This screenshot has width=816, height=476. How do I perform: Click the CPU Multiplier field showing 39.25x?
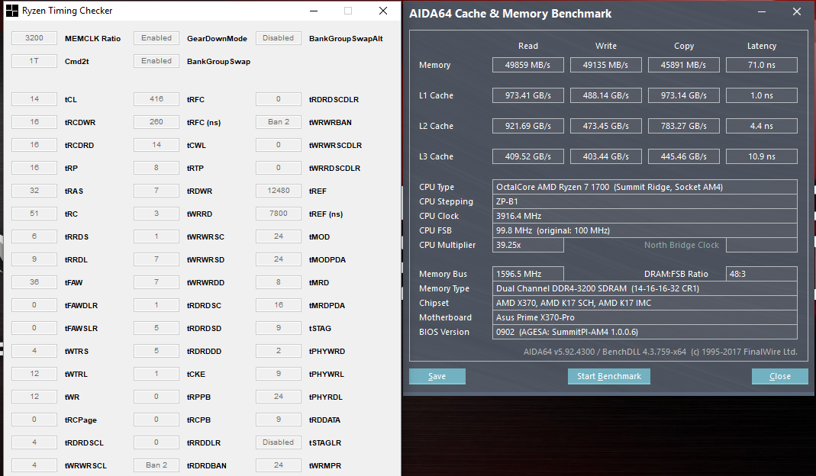pyautogui.click(x=527, y=245)
